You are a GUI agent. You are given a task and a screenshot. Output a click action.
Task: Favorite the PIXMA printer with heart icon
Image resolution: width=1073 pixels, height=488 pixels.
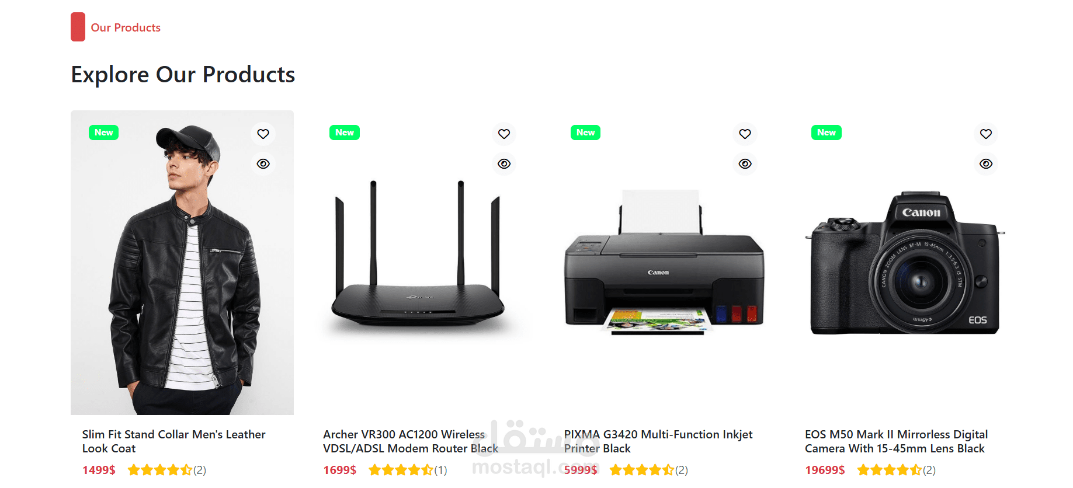pos(745,134)
